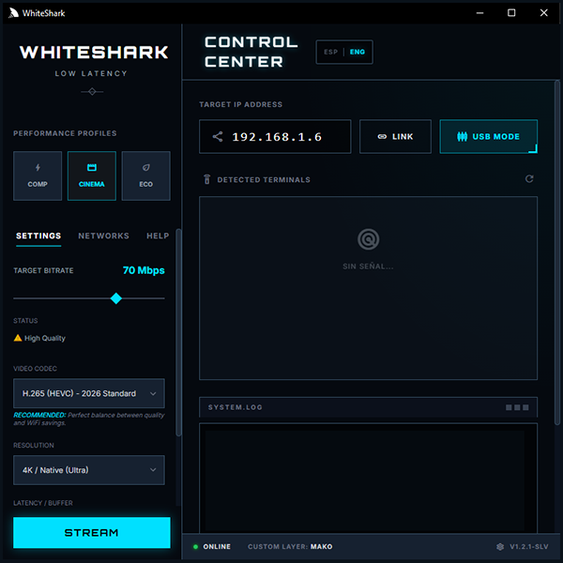563x563 pixels.
Task: Click the 70 Mbps bitrate value
Action: (x=144, y=270)
